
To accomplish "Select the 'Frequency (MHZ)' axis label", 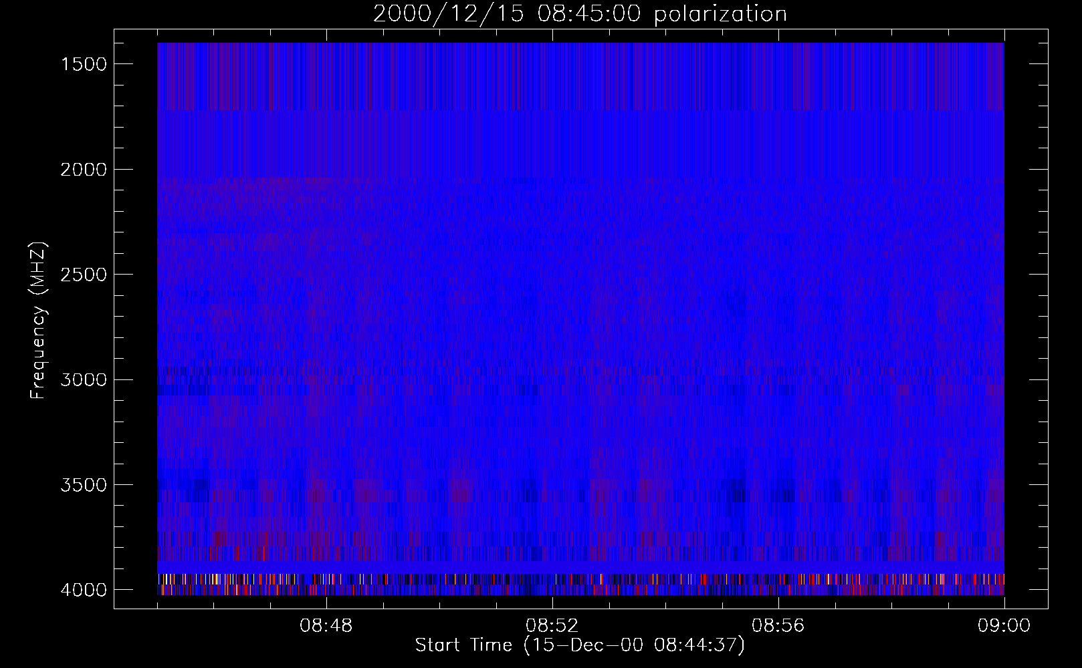I will coord(37,321).
